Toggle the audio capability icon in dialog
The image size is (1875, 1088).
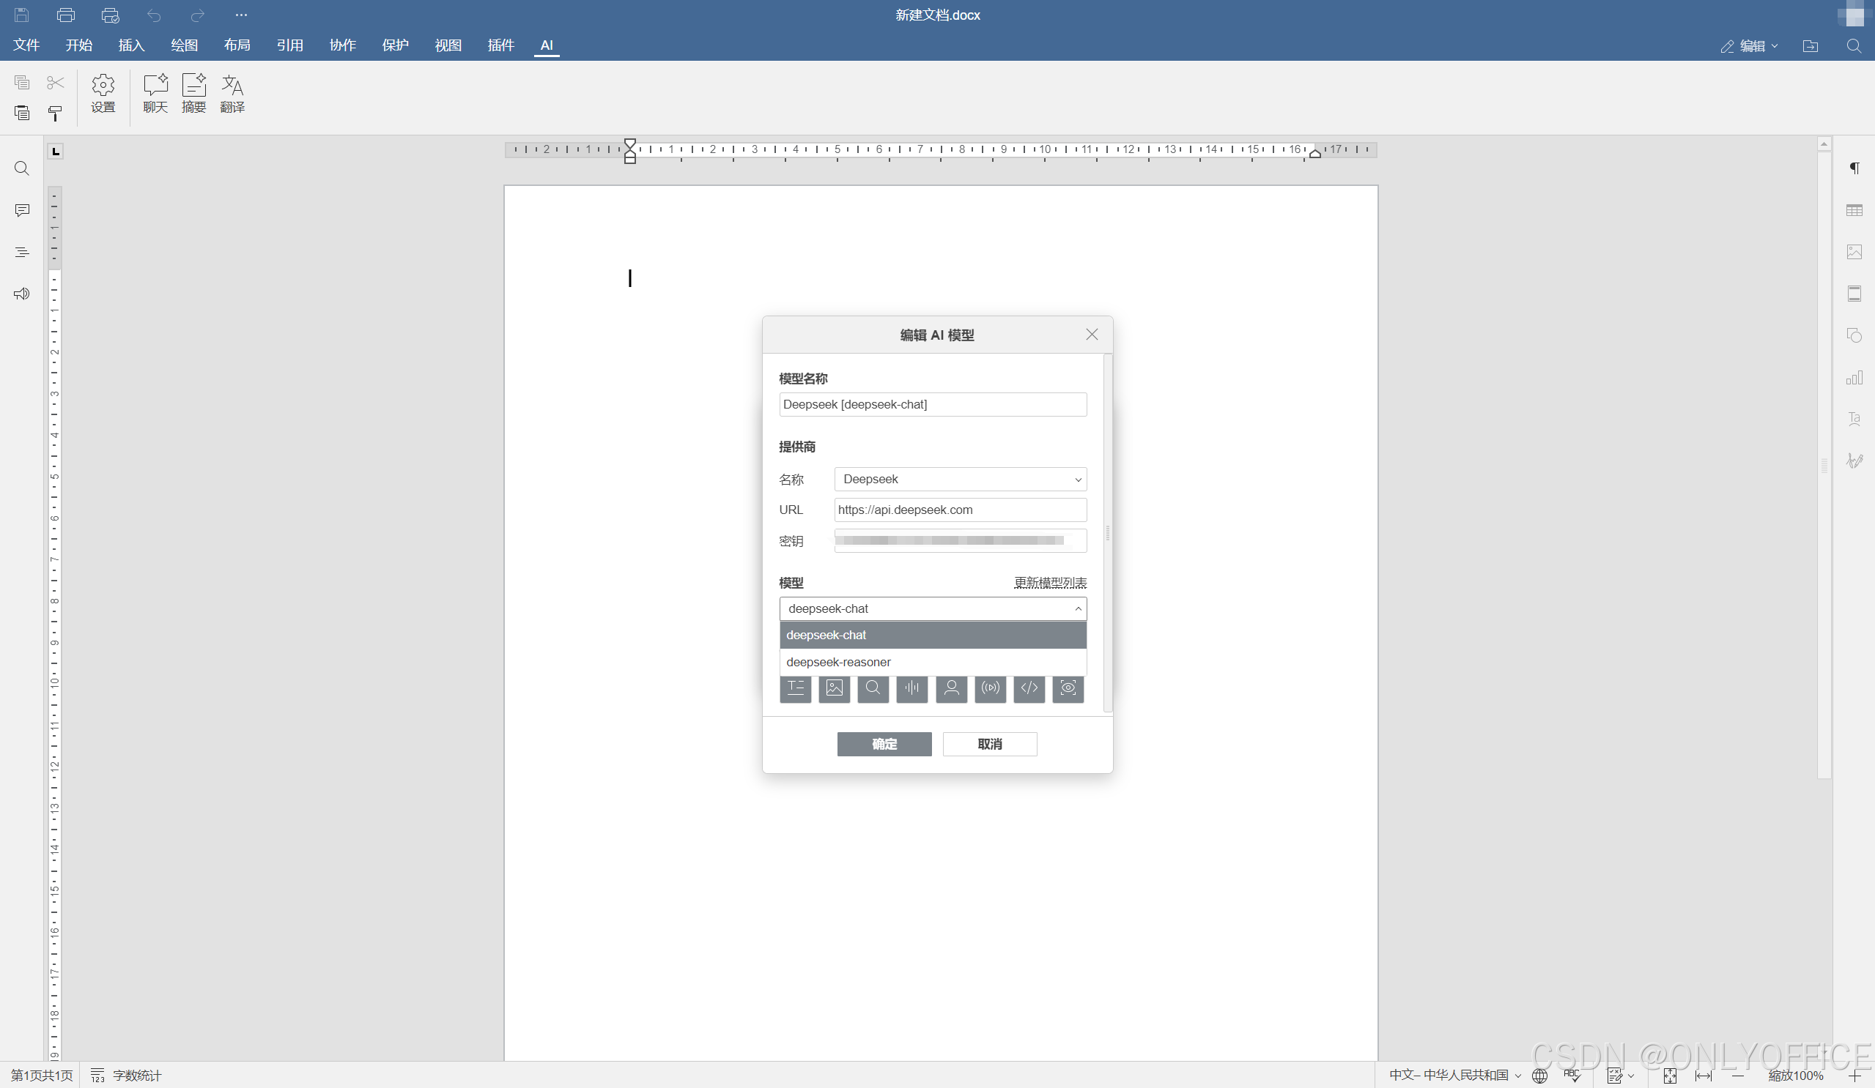(x=911, y=688)
